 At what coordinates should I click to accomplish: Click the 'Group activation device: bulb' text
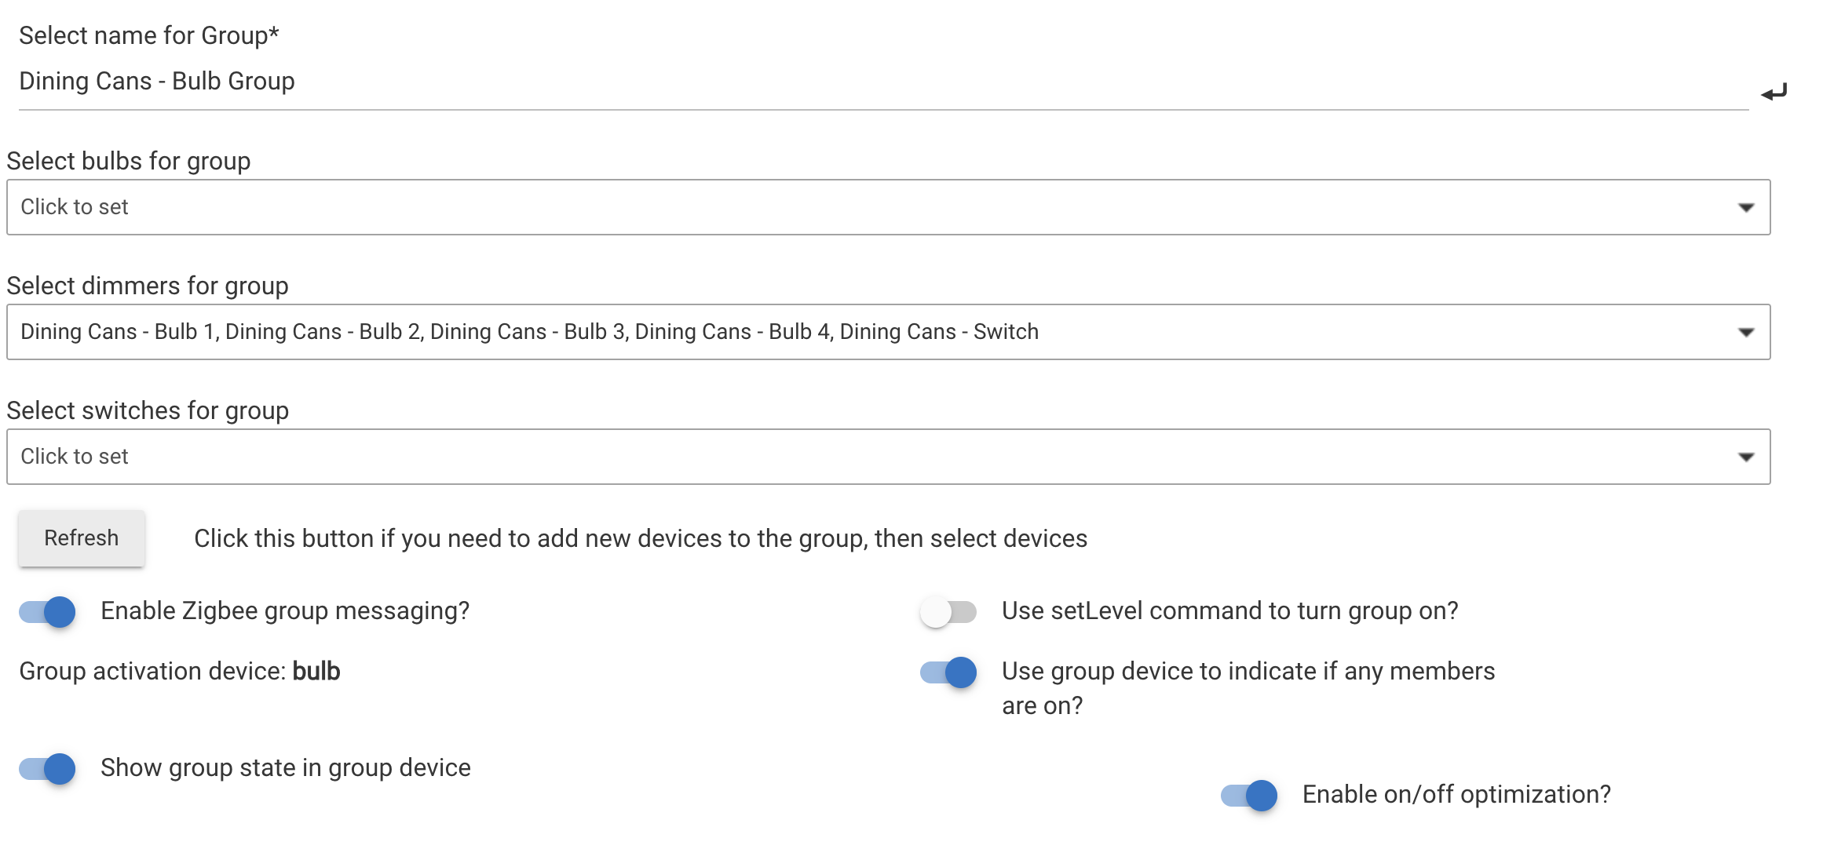pyautogui.click(x=180, y=672)
